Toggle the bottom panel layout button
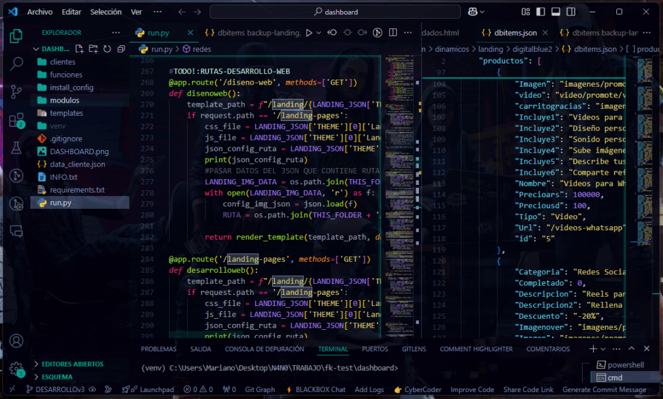This screenshot has width=663, height=399. coord(556,12)
